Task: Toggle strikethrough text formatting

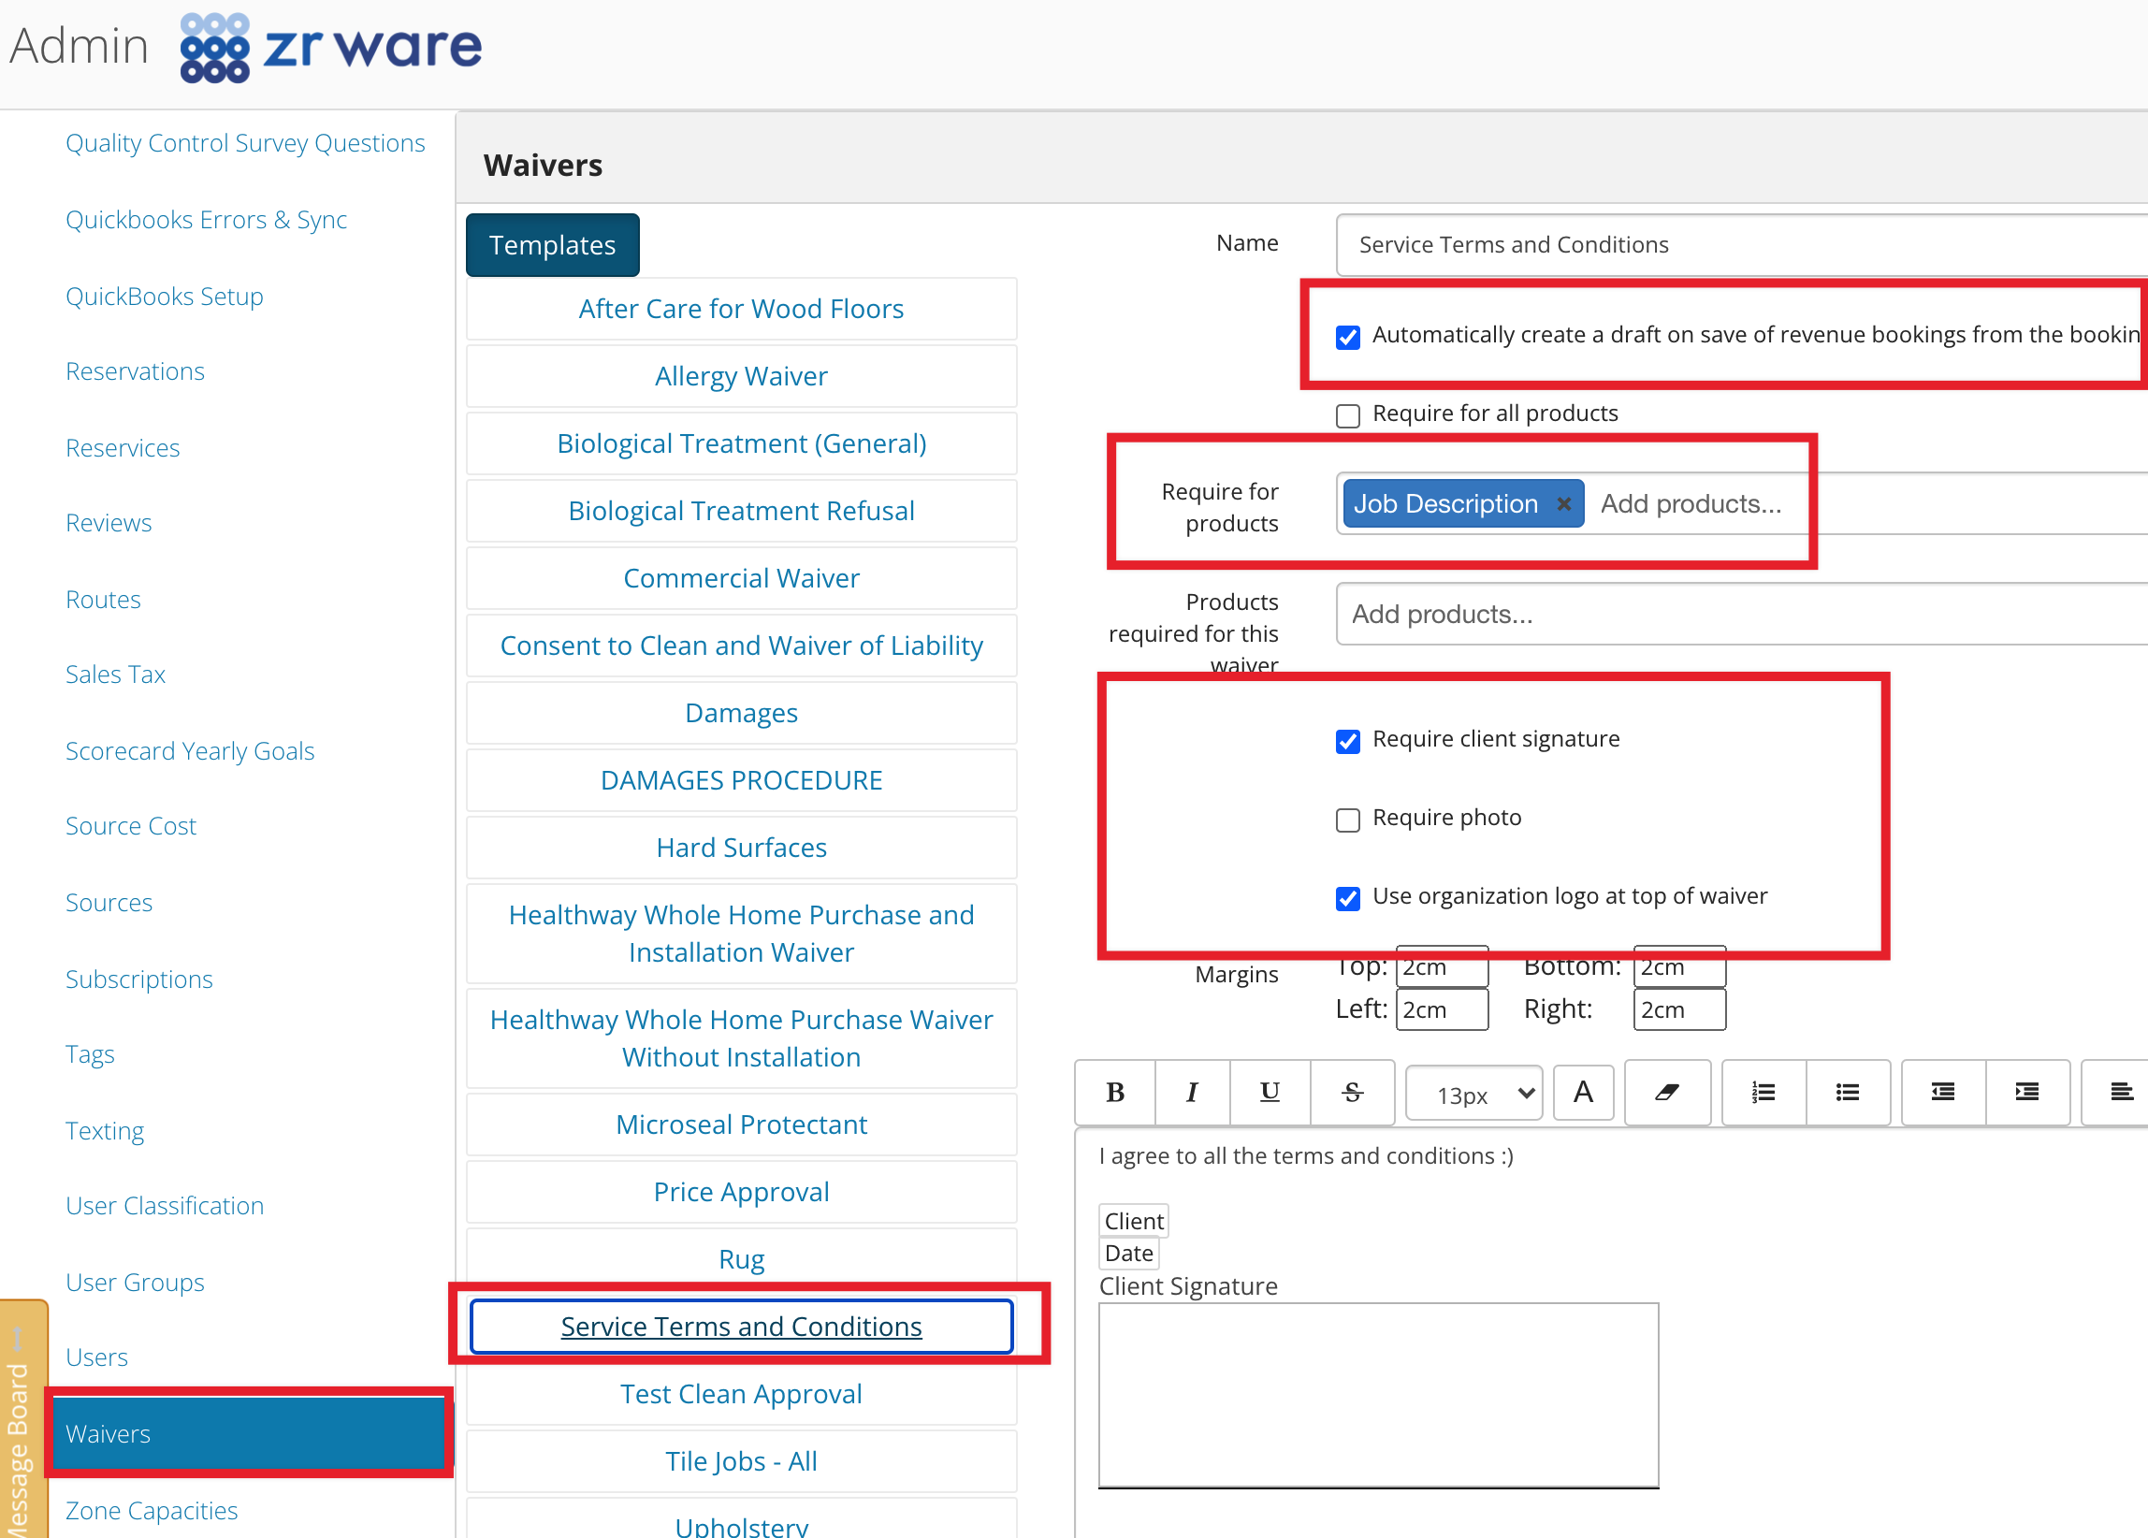Action: pos(1353,1092)
